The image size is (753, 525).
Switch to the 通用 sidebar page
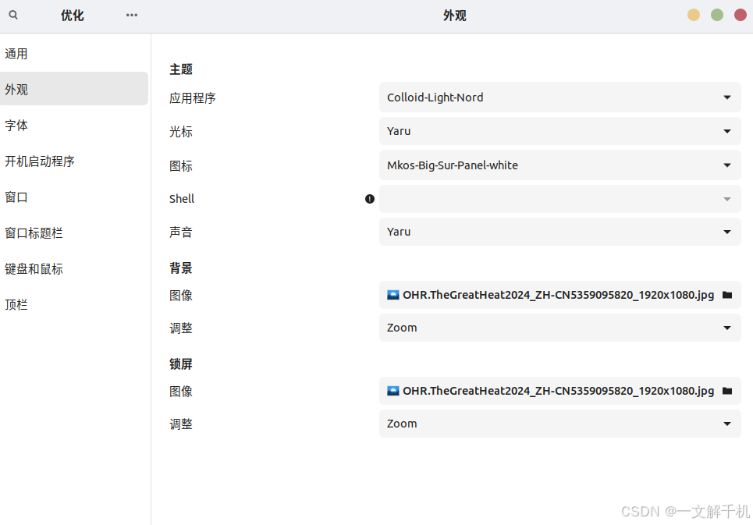(x=16, y=54)
